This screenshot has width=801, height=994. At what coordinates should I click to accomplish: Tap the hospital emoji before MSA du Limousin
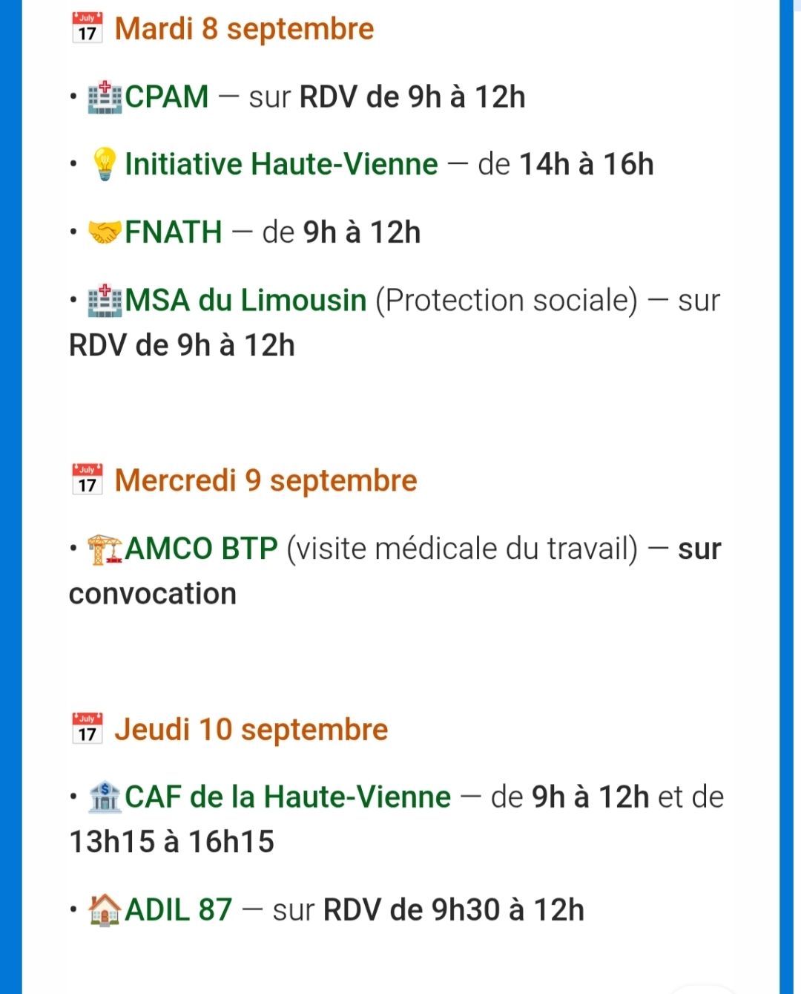click(105, 301)
